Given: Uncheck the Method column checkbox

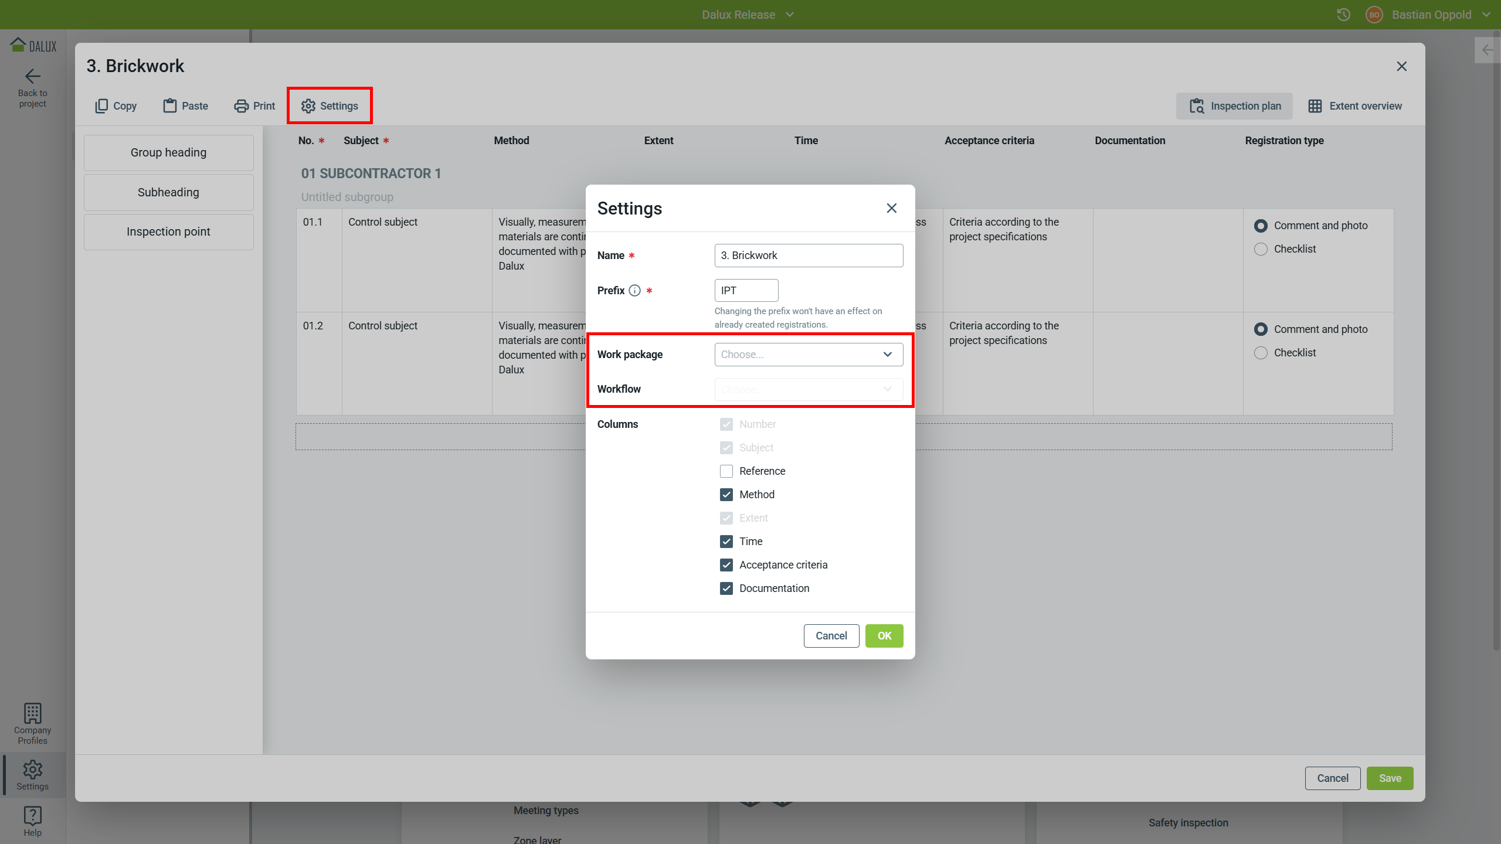Looking at the screenshot, I should (726, 495).
